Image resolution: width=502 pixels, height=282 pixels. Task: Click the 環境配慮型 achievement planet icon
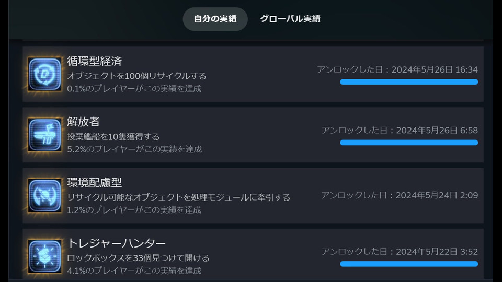45,195
